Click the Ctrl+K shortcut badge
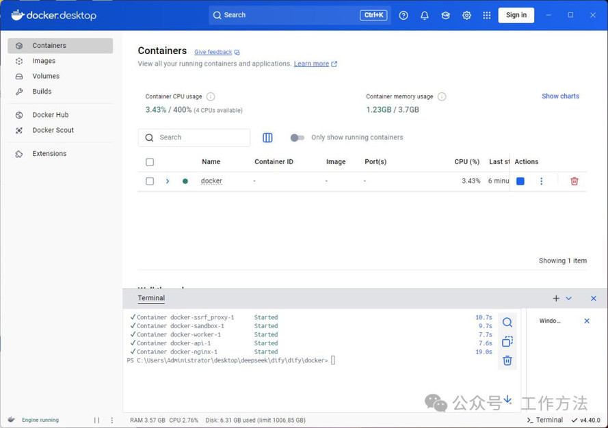This screenshot has height=428, width=608. click(373, 15)
